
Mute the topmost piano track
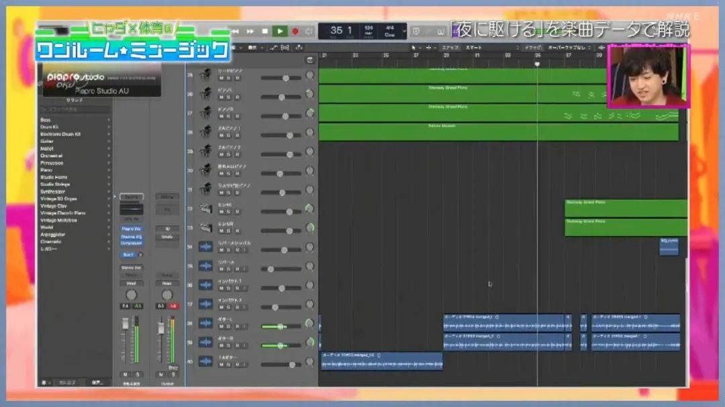(x=221, y=78)
